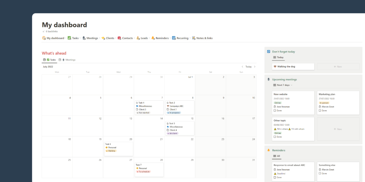Check Done on the Something else reminder
Viewport: 365px width, 182px height.
320,173
